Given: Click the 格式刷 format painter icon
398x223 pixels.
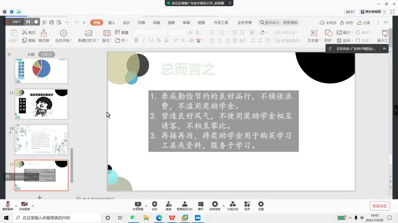Looking at the screenshot, I should pyautogui.click(x=44, y=33).
